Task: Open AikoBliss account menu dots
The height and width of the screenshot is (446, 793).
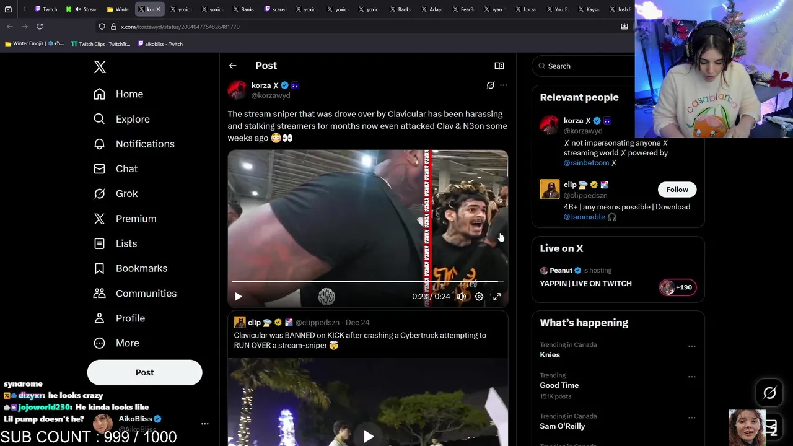Action: [x=204, y=424]
